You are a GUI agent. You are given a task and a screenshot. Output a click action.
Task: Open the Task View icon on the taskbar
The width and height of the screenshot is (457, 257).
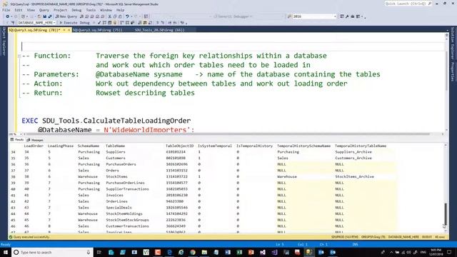99,252
